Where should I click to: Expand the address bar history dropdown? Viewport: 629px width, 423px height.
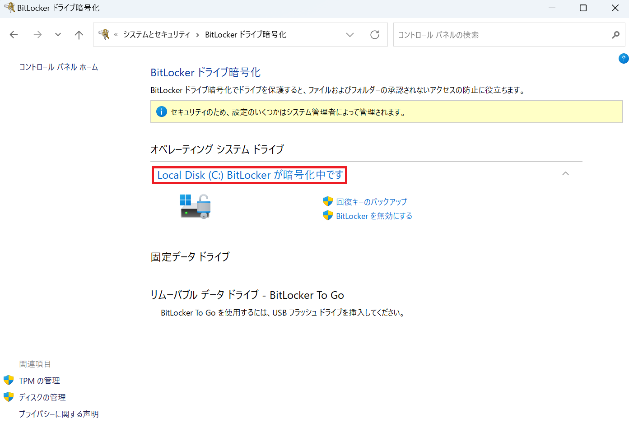tap(350, 35)
